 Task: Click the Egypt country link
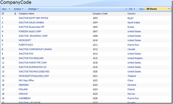click(130, 18)
